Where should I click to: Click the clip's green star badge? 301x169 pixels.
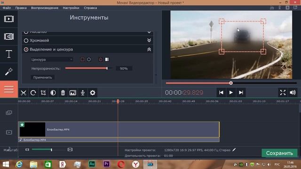tap(22, 125)
